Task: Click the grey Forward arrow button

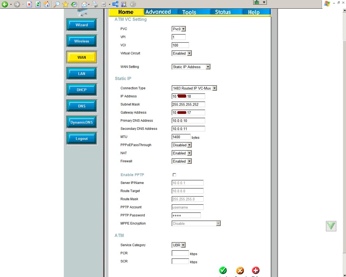Action: pos(17,4)
